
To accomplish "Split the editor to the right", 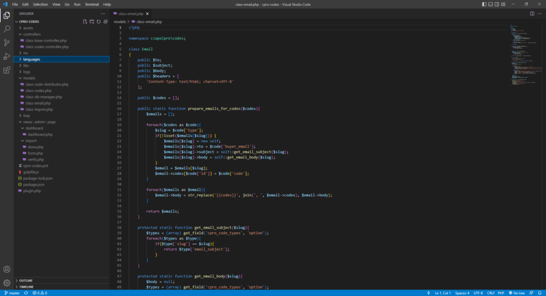I will pyautogui.click(x=532, y=13).
